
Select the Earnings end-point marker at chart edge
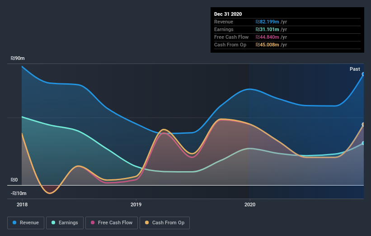point(363,143)
